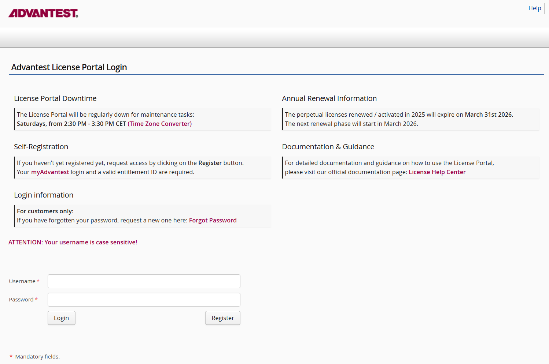
Task: Click the Self-Registration heading
Action: 41,147
